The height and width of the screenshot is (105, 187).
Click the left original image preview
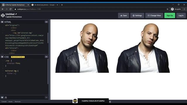coord(82,48)
